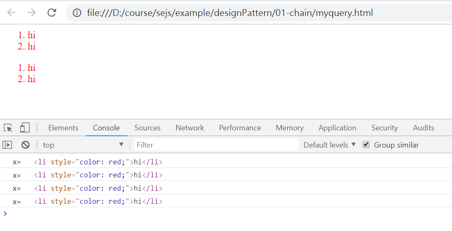Image resolution: width=452 pixels, height=231 pixels.
Task: Click the address bar URL text
Action: coord(230,13)
